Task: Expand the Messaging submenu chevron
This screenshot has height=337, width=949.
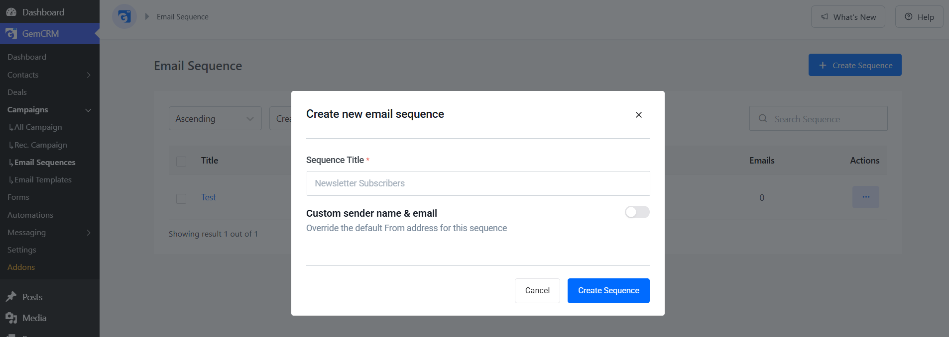Action: pos(89,233)
